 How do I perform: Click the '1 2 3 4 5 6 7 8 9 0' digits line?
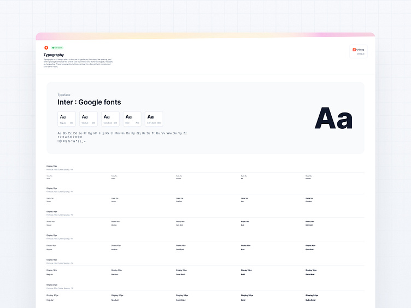tap(70, 137)
